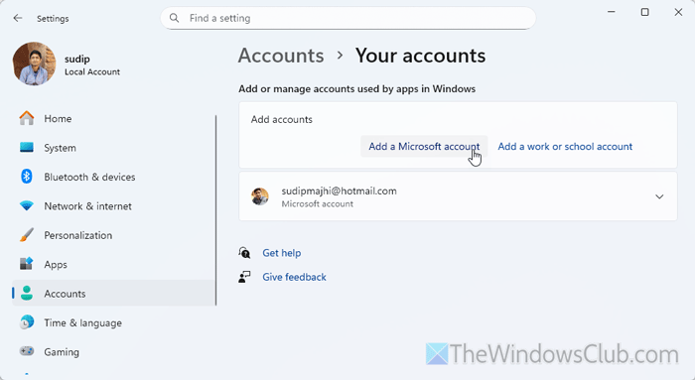This screenshot has width=695, height=380.
Task: Expand the sudipmajhi@hotmail.com account chevron
Action: 659,196
